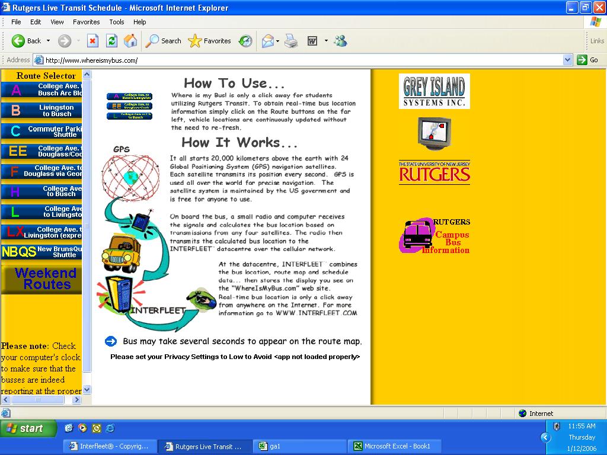607x455 pixels.
Task: Click horizontal scrollbar right arrow in route pane
Action: tap(76, 400)
